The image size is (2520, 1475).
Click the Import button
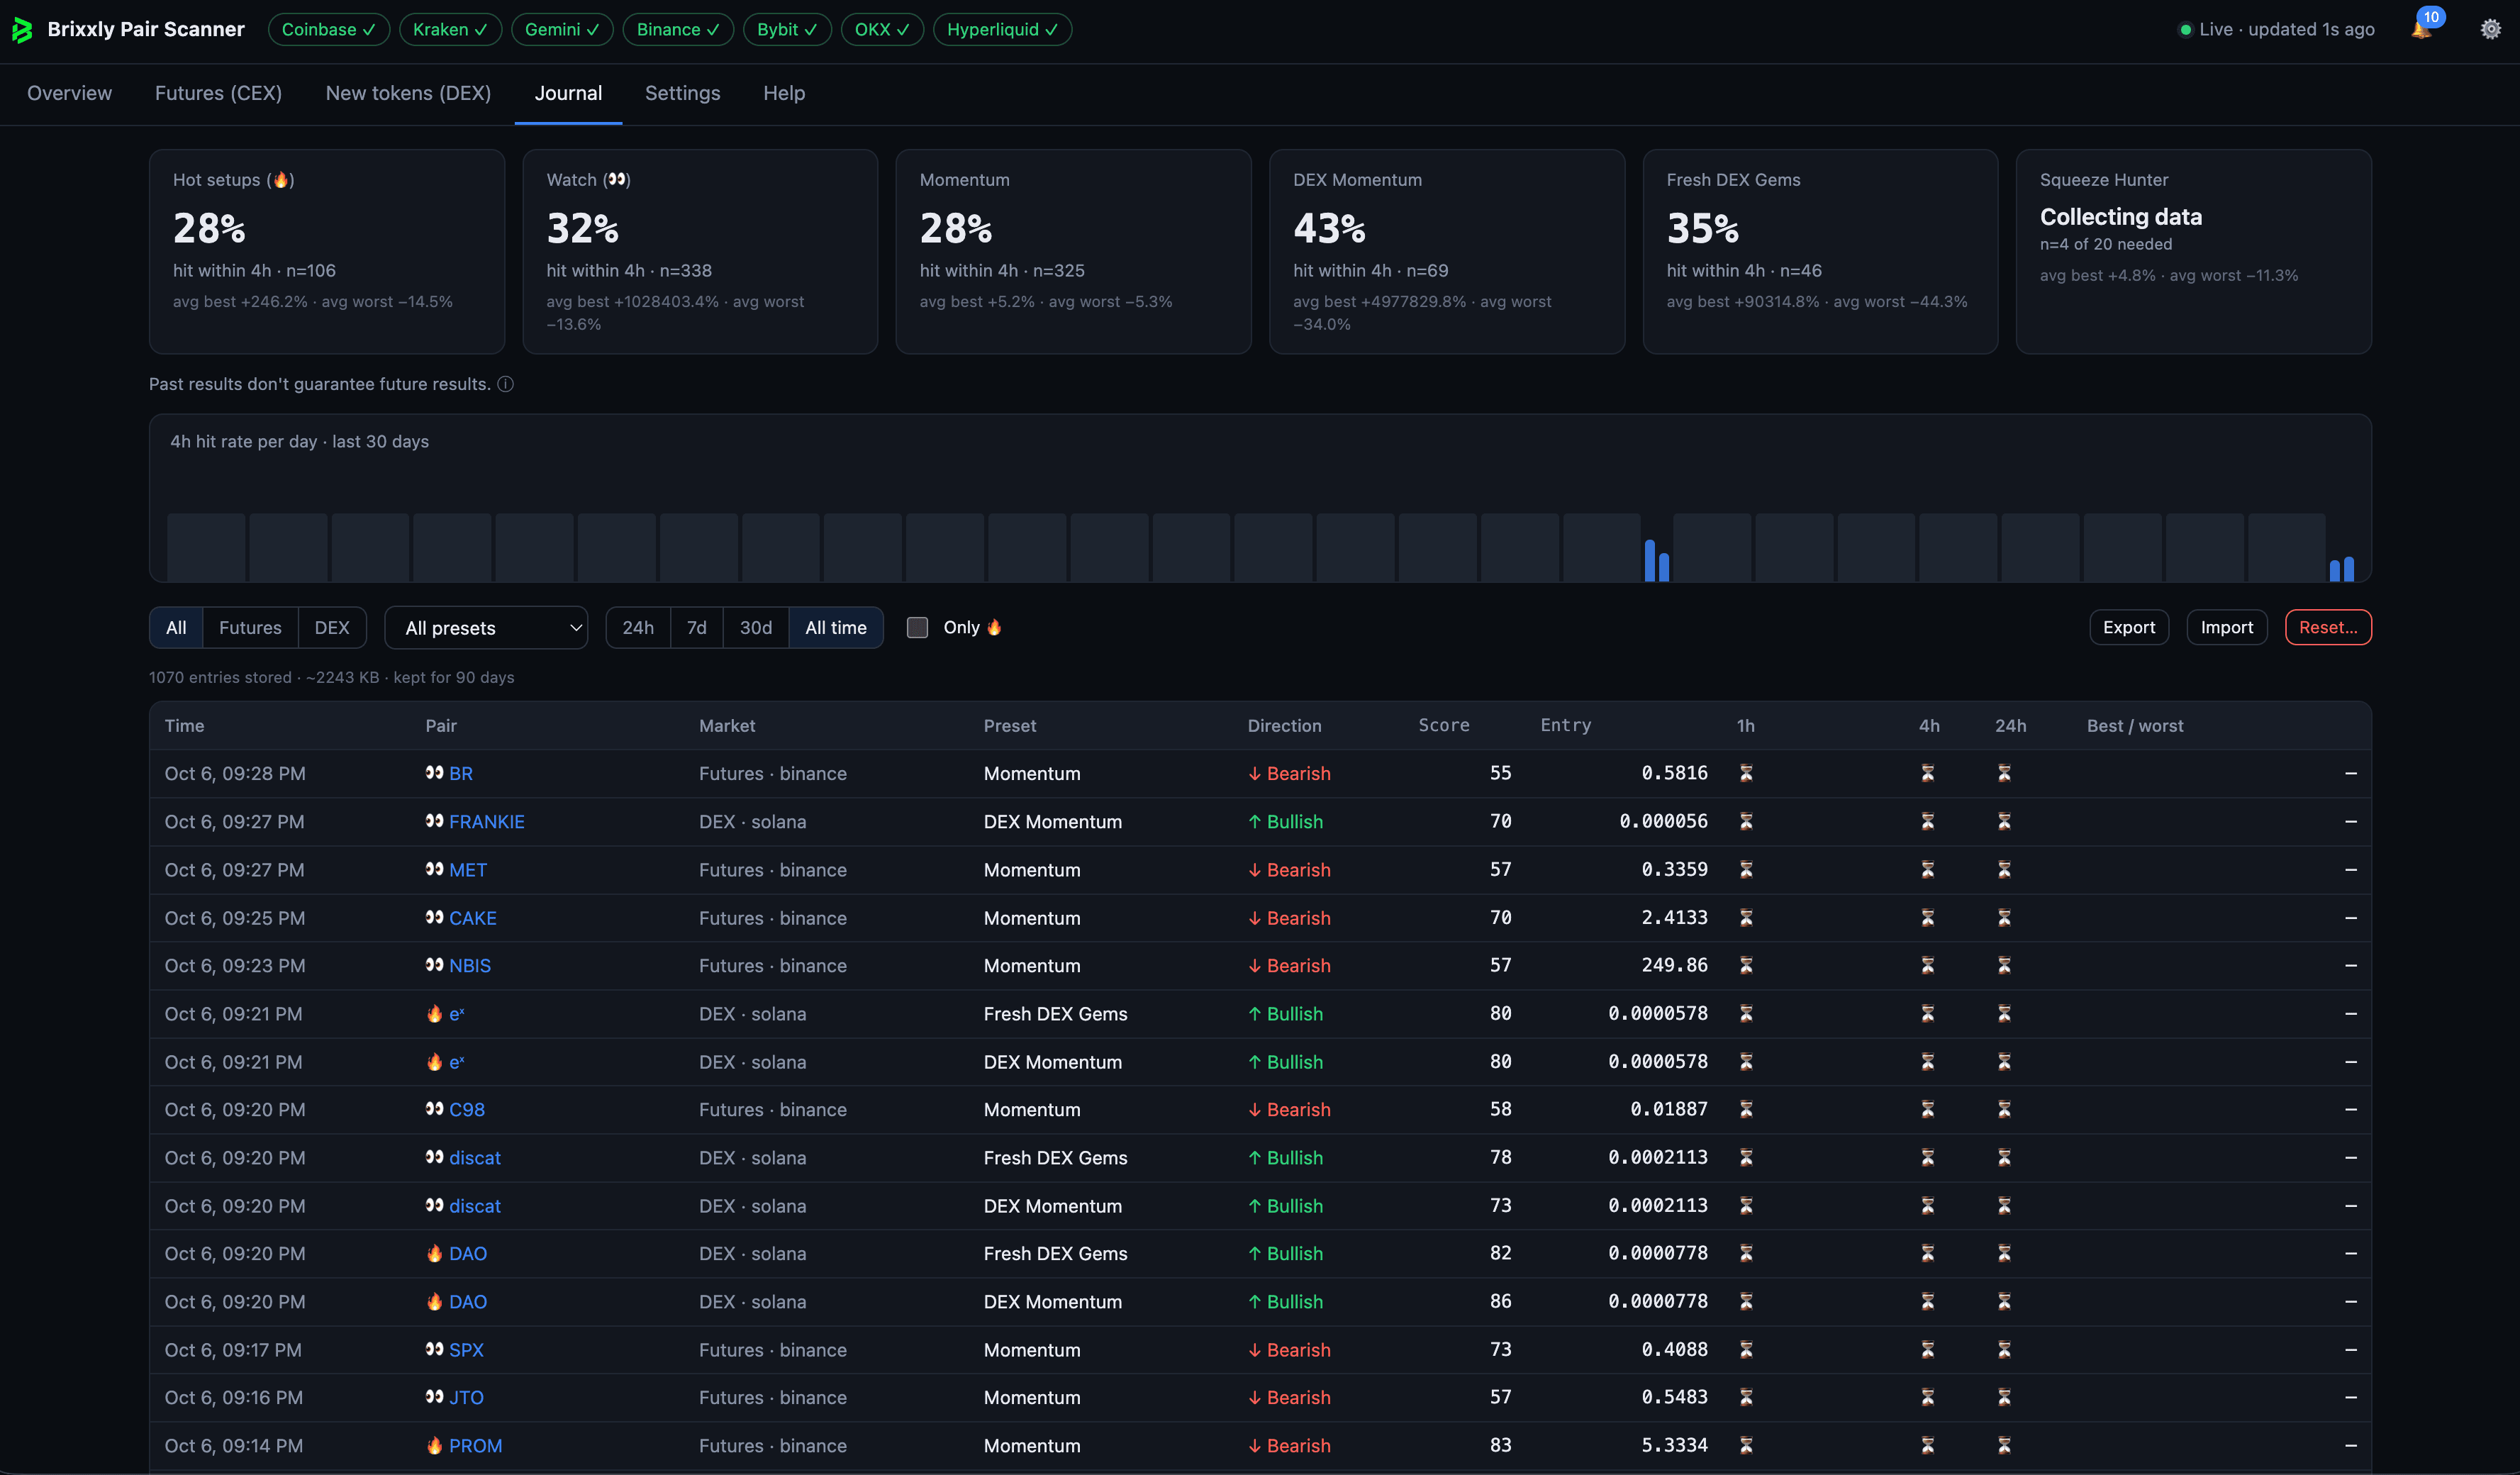tap(2226, 627)
